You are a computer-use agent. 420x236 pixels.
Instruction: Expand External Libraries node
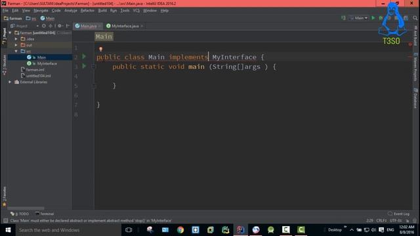[x=10, y=82]
